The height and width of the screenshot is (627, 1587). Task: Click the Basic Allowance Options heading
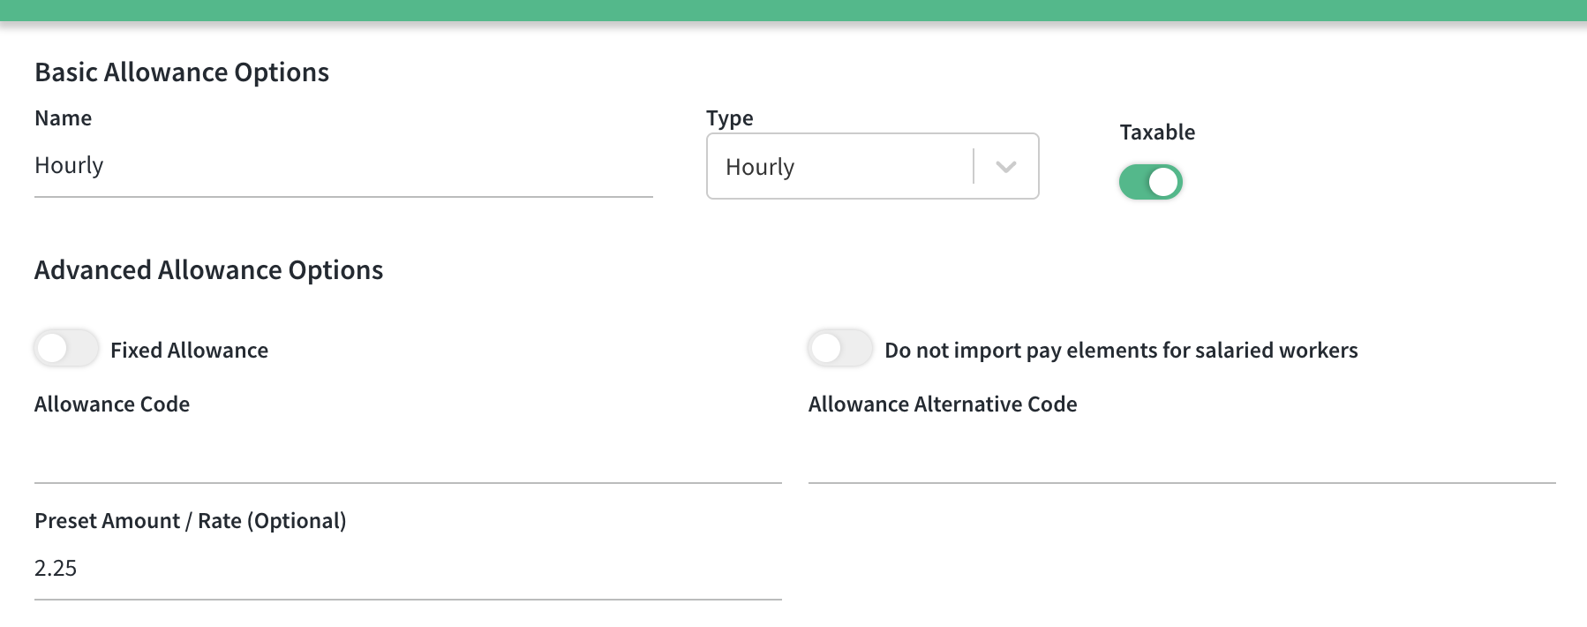[x=182, y=72]
